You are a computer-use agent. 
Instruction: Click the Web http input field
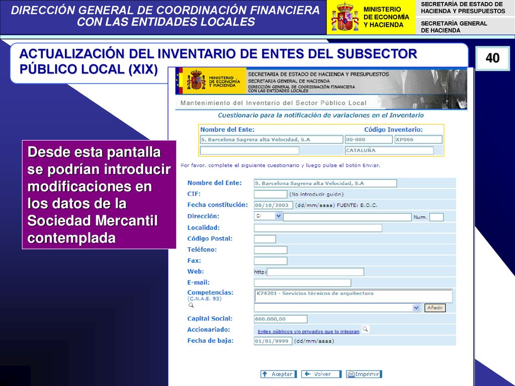pyautogui.click(x=315, y=272)
